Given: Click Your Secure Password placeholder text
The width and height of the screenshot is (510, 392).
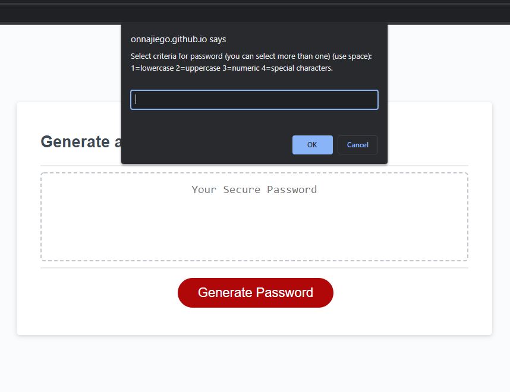Looking at the screenshot, I should tap(254, 189).
